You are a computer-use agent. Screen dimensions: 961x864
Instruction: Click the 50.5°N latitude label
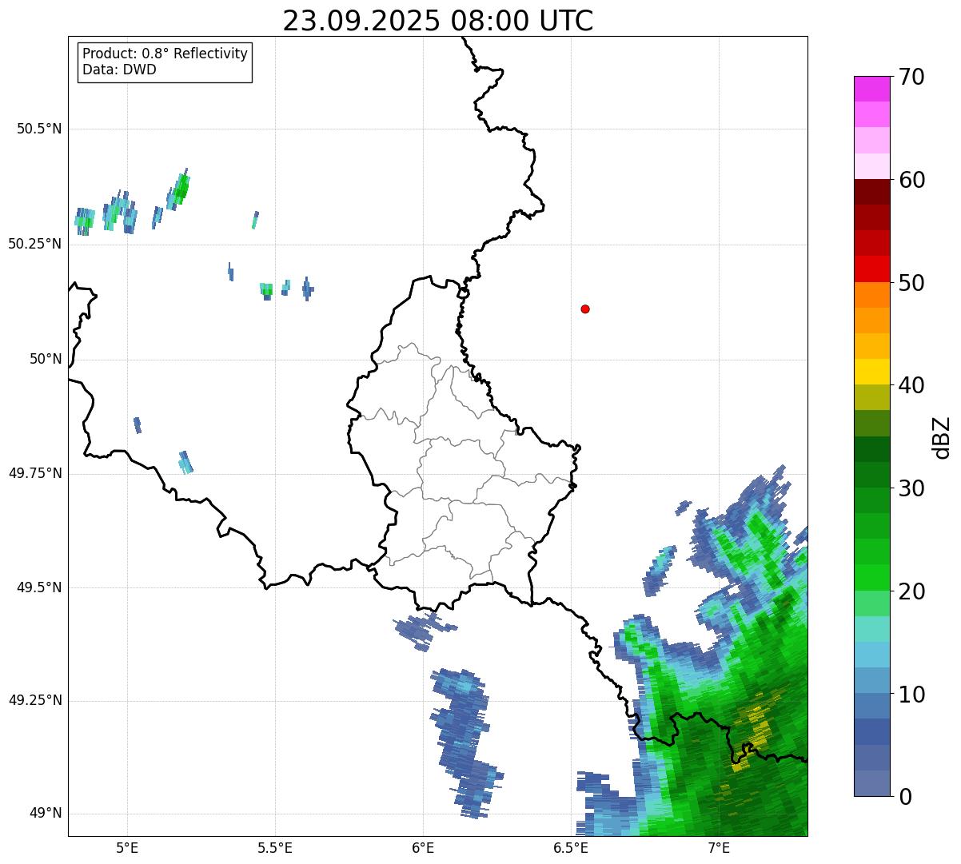tap(39, 129)
